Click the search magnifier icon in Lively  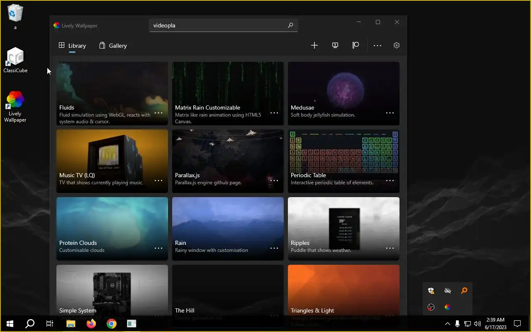click(x=290, y=25)
